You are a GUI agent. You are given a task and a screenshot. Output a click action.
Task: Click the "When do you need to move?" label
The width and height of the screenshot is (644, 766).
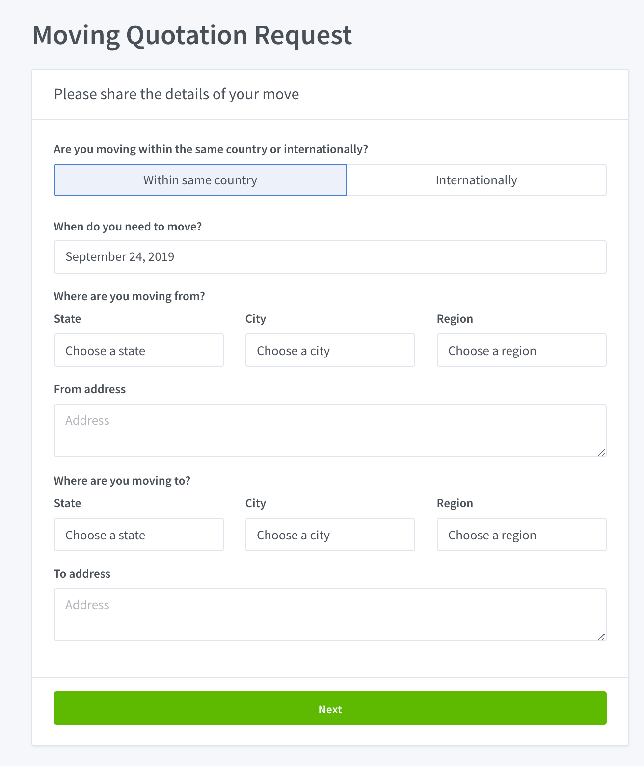click(x=128, y=227)
